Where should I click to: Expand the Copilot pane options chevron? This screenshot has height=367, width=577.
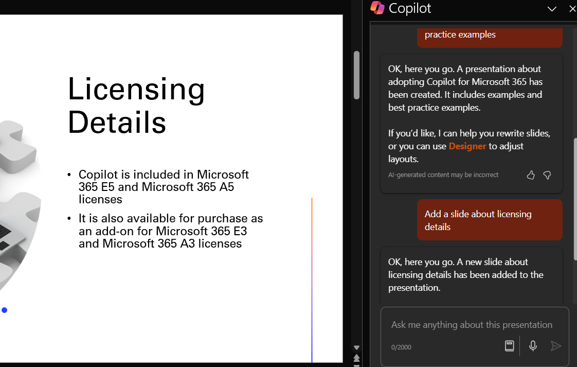pyautogui.click(x=552, y=9)
